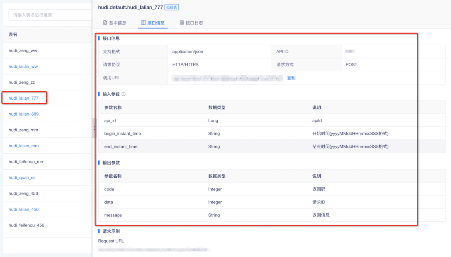Click the 接口信息 tab icon
Screen dimensions: 451x257
click(143, 23)
